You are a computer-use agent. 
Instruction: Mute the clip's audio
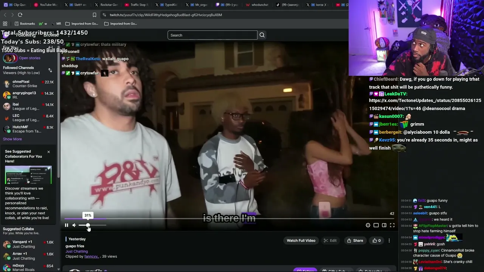[74, 225]
